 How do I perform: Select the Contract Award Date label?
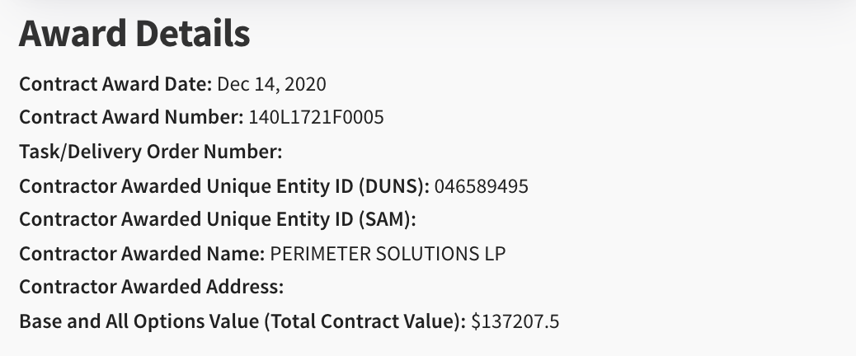[115, 84]
